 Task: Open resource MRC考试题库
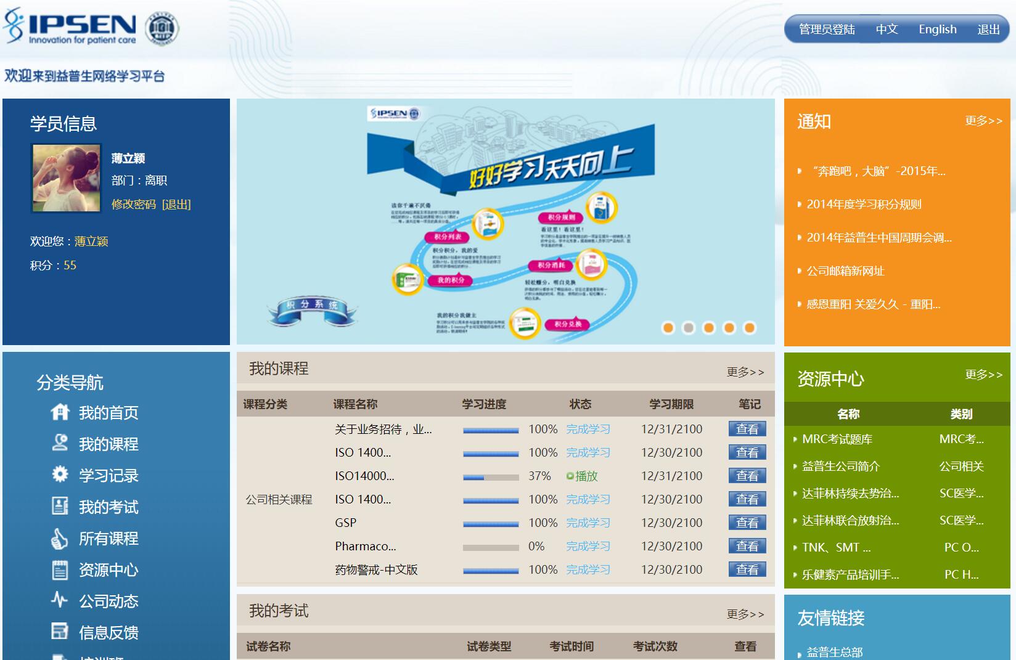(x=837, y=439)
